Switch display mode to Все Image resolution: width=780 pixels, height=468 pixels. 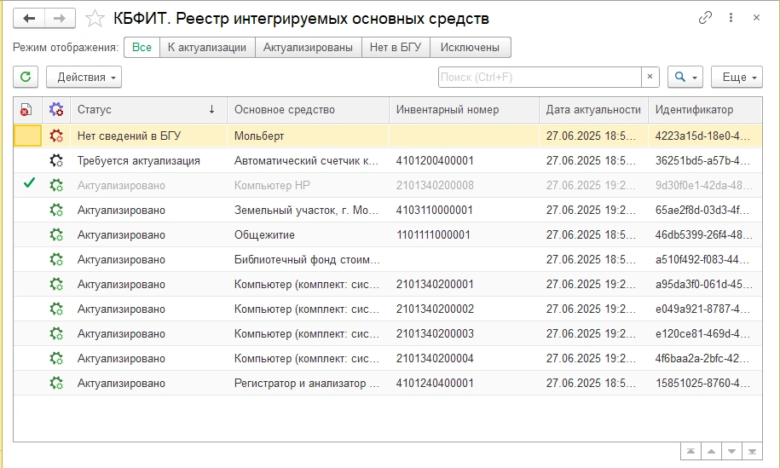142,47
